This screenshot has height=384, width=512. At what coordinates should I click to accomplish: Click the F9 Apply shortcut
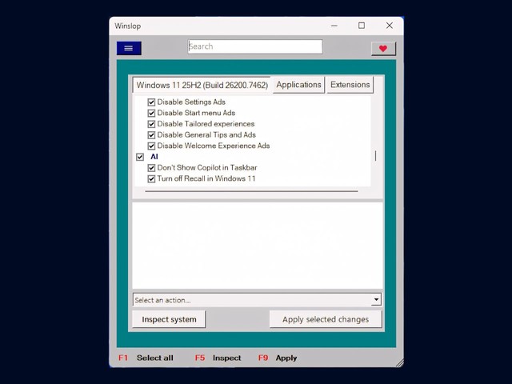point(278,358)
